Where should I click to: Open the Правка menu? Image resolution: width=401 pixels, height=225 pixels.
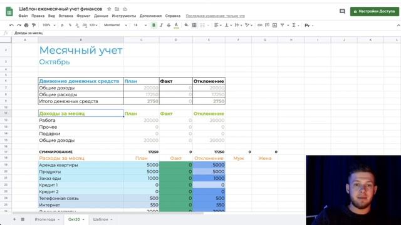click(38, 16)
